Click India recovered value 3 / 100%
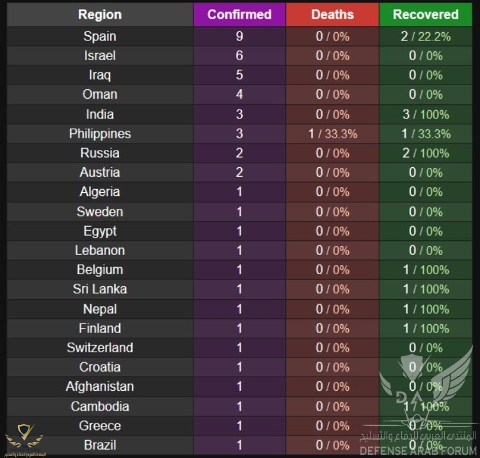This screenshot has width=480, height=458. click(x=426, y=115)
